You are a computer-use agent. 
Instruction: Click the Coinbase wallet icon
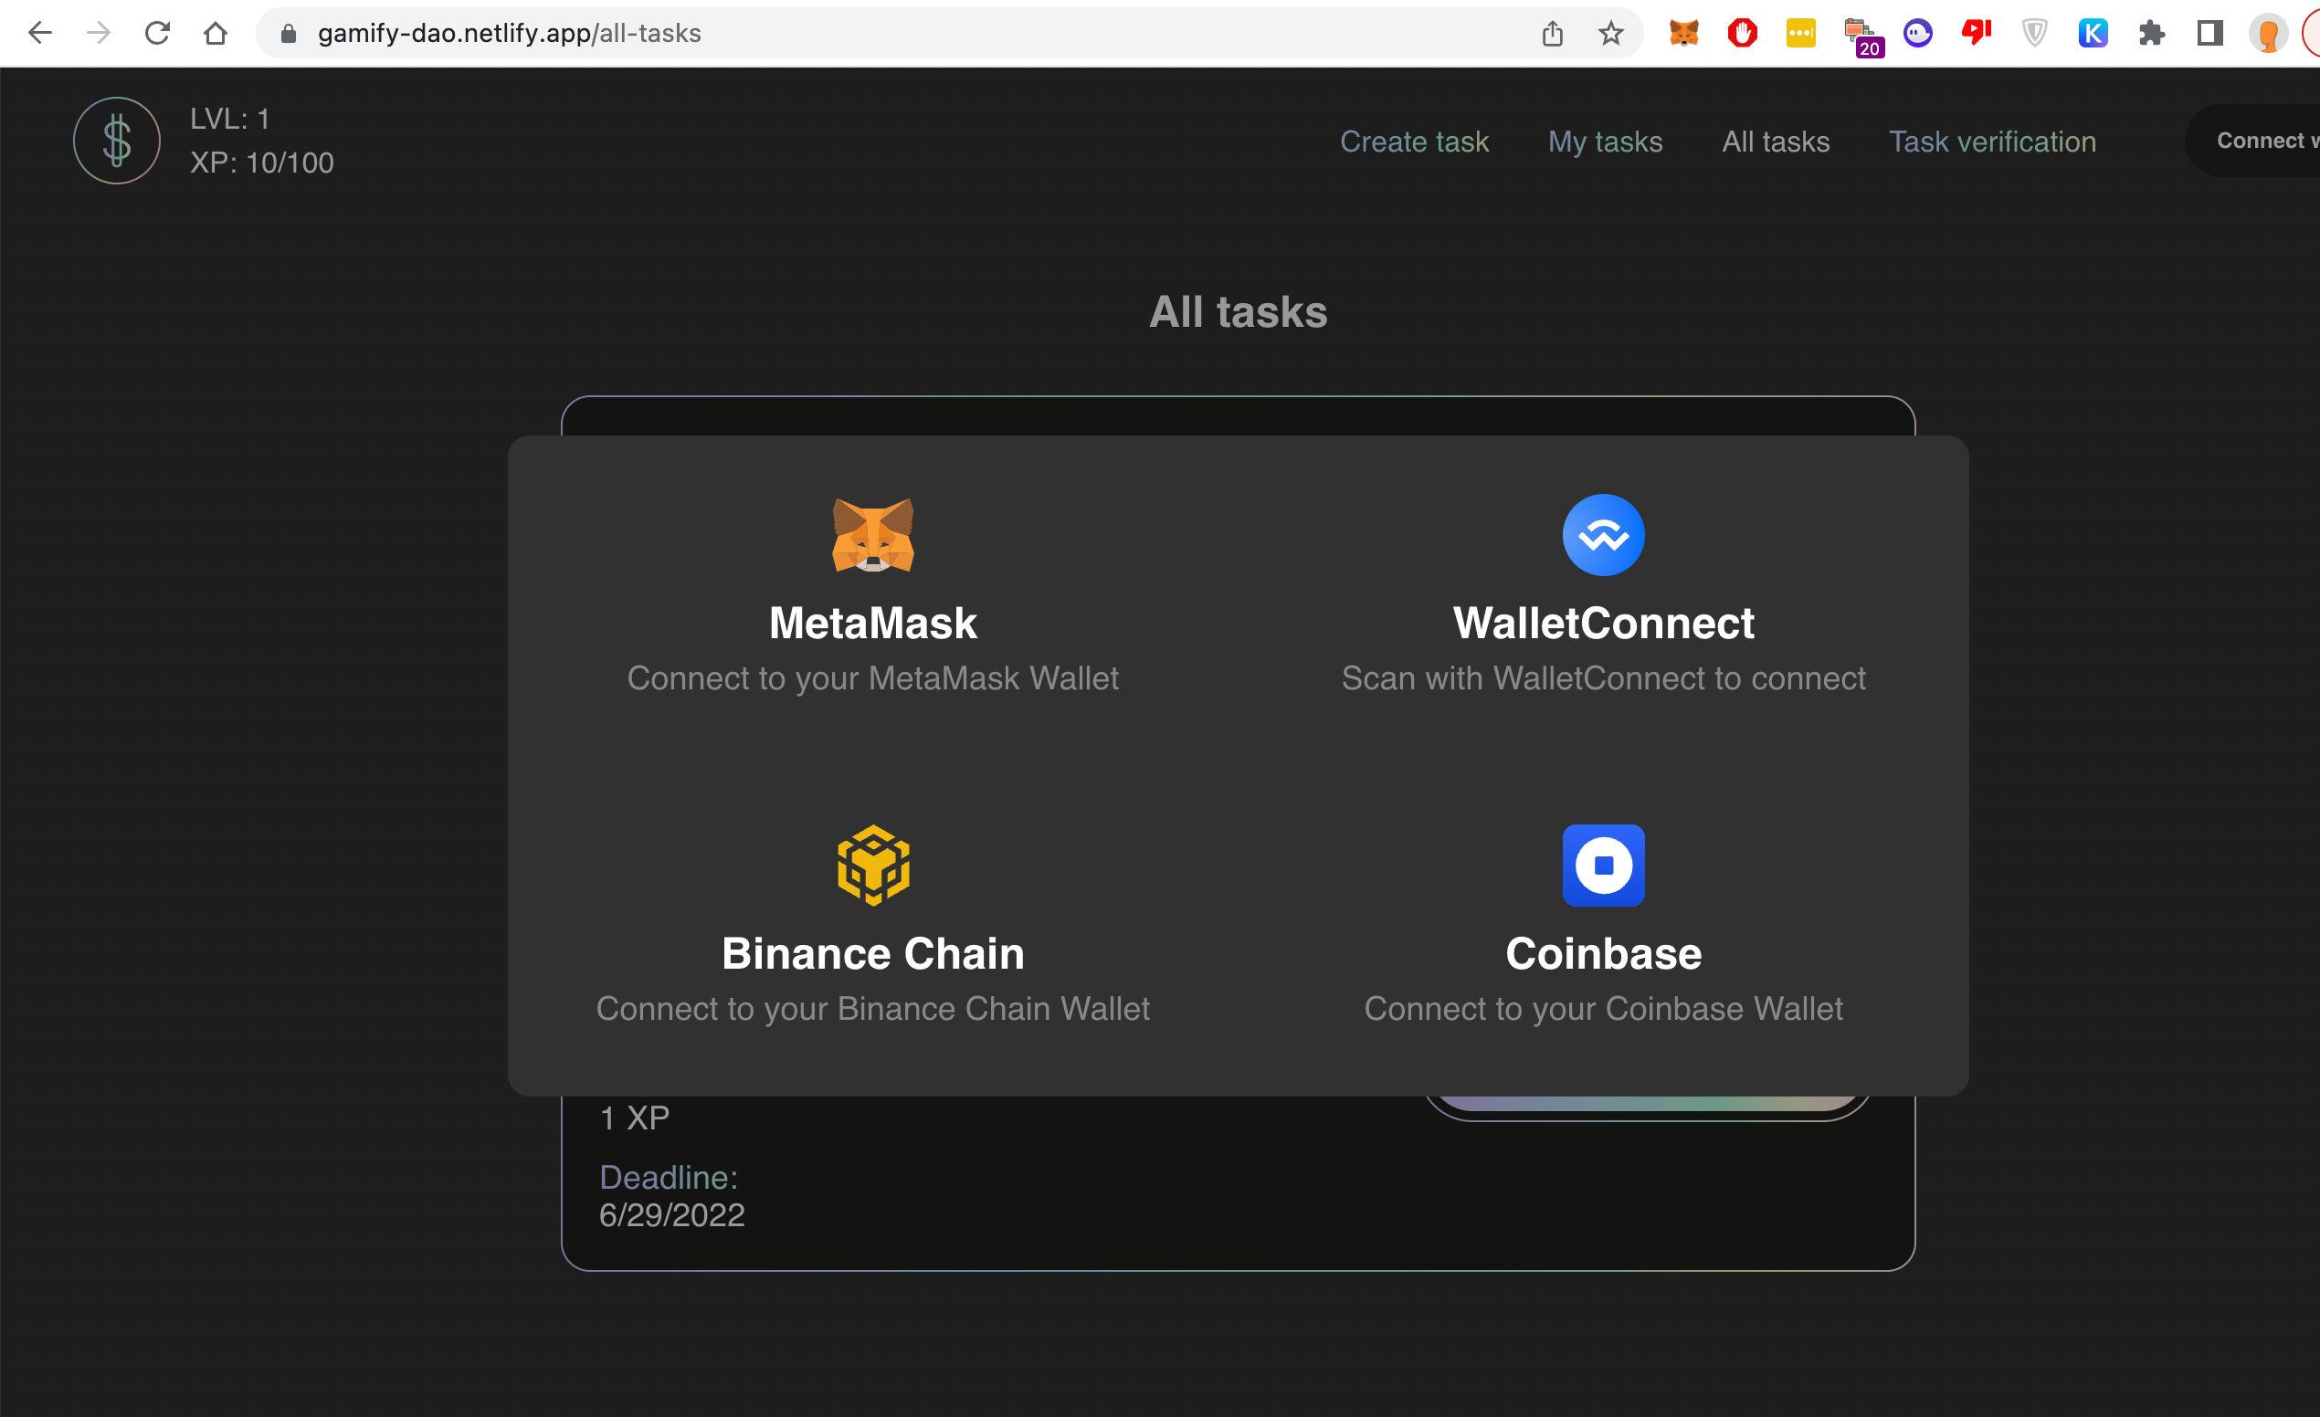point(1602,864)
